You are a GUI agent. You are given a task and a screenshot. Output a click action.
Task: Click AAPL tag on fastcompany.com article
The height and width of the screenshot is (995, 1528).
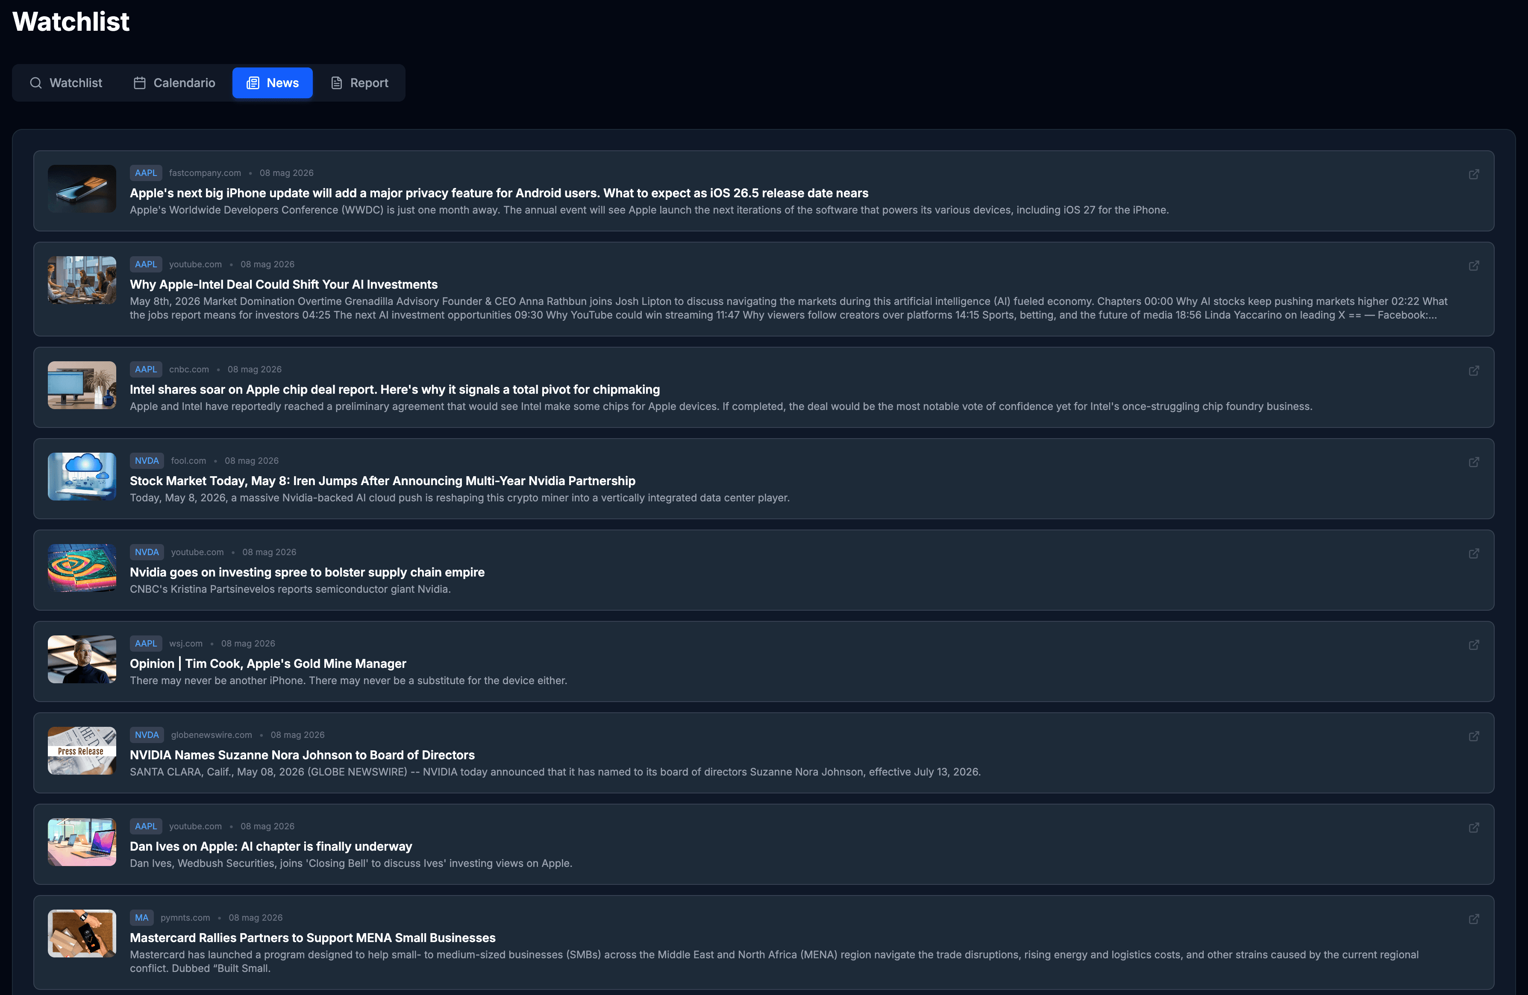pyautogui.click(x=146, y=173)
